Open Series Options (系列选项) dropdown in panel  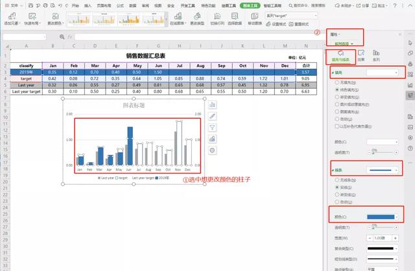(344, 43)
